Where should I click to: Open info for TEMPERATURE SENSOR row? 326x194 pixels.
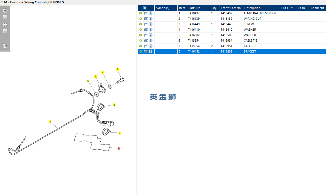click(151, 13)
